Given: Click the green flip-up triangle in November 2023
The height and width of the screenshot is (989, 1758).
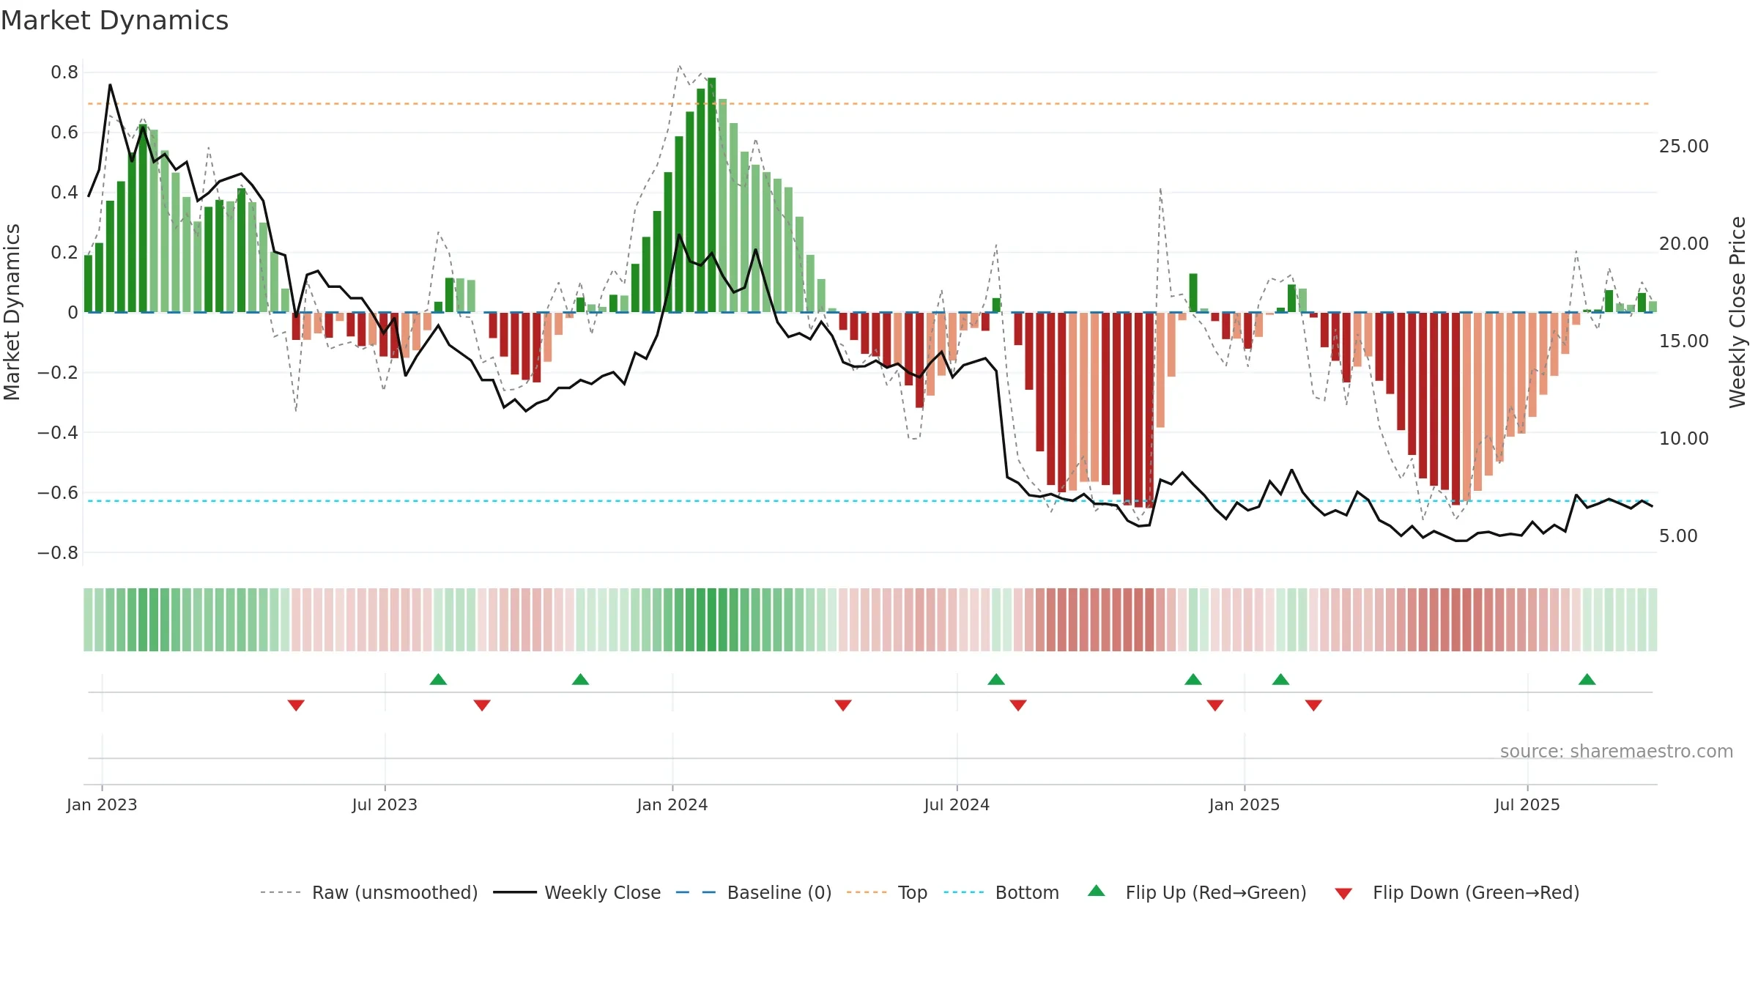Looking at the screenshot, I should point(580,679).
